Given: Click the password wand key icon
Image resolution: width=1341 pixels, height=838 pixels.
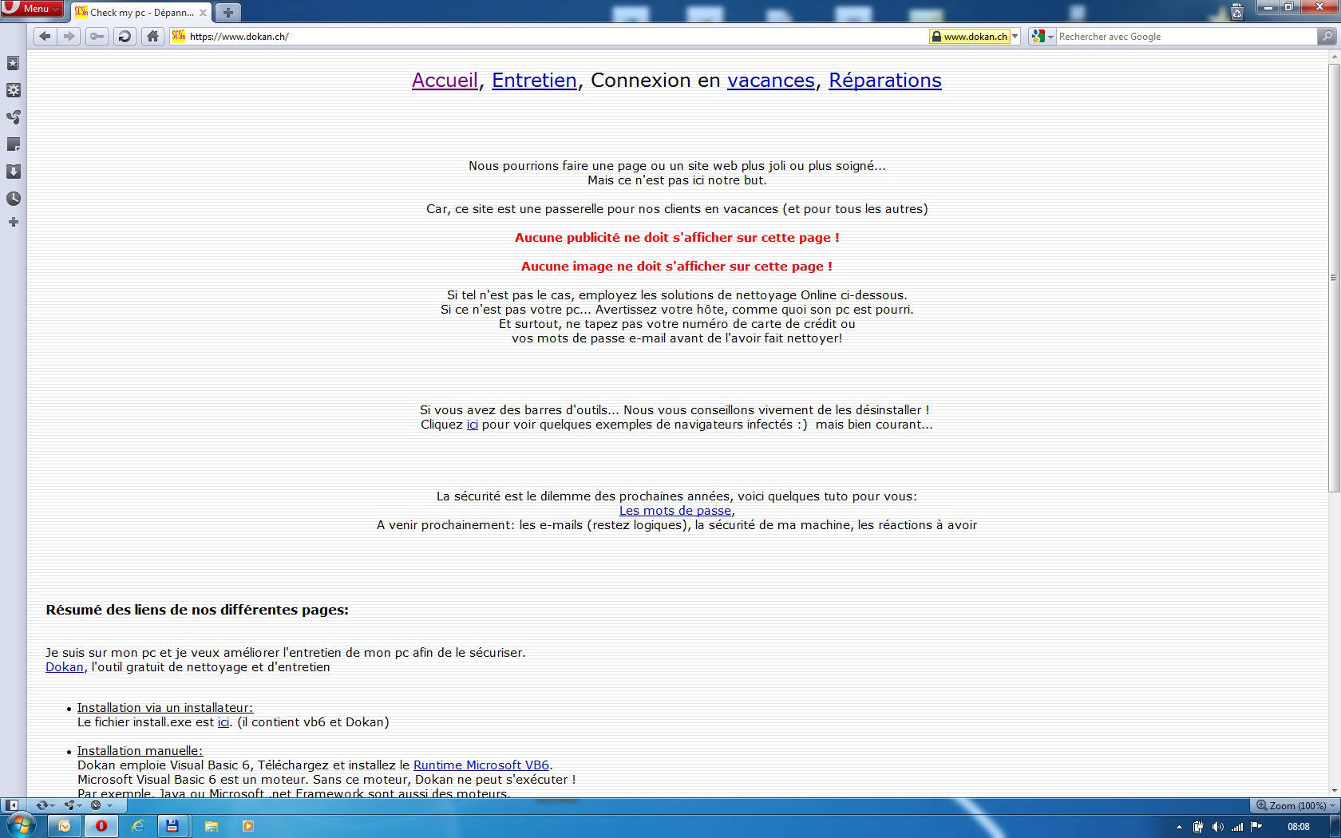Looking at the screenshot, I should tap(97, 36).
